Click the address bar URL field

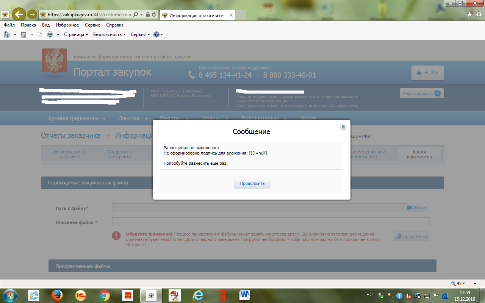coord(89,15)
